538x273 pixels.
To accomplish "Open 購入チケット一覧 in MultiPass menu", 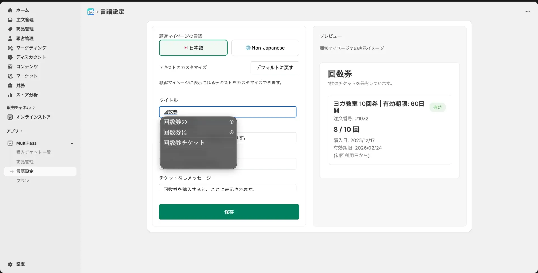I will (34, 152).
